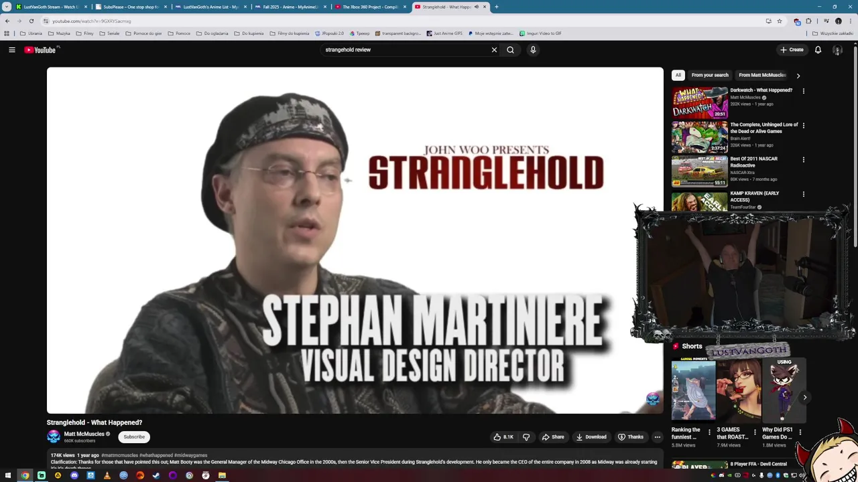Open Matt McMuscles channel avatar
Image resolution: width=858 pixels, height=482 pixels.
[x=54, y=436]
